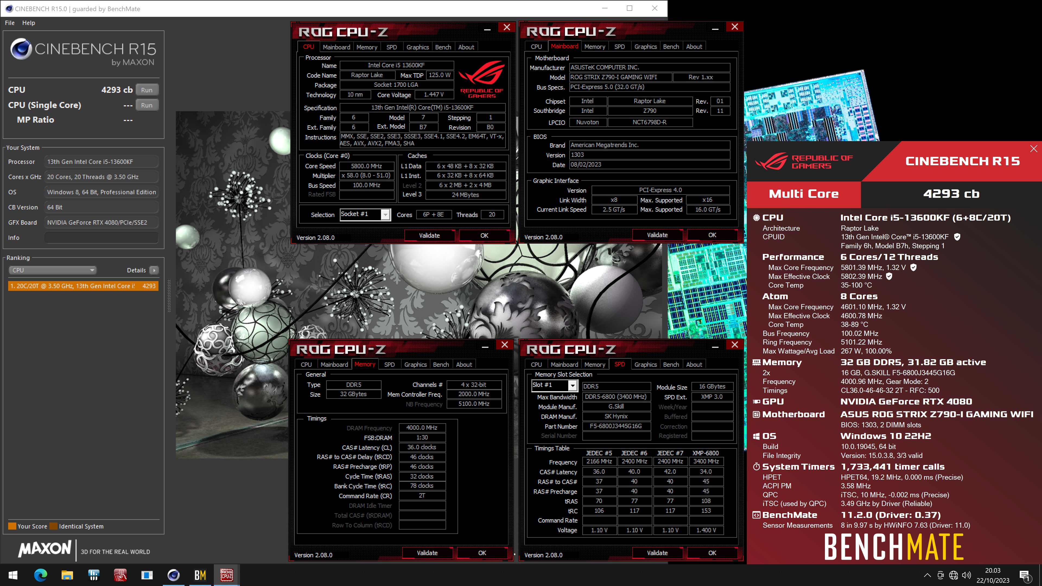Image resolution: width=1042 pixels, height=586 pixels.
Task: Click the volume icon in the system tray
Action: (x=966, y=575)
